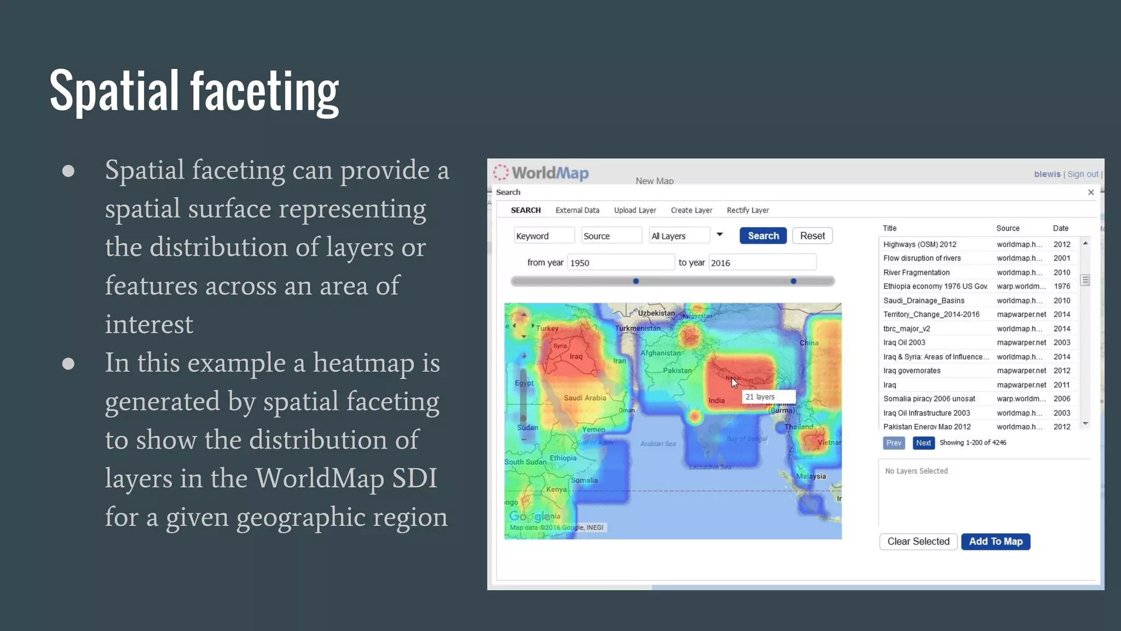
Task: Click the map zoom in plus
Action: click(x=524, y=356)
